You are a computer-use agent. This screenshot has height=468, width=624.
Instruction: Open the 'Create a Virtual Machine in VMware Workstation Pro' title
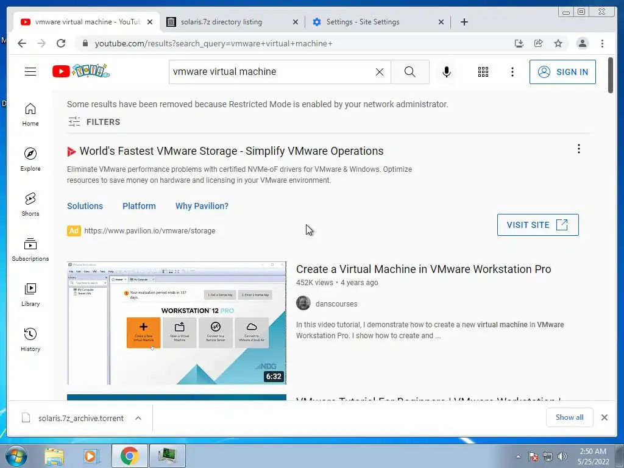[x=424, y=269]
